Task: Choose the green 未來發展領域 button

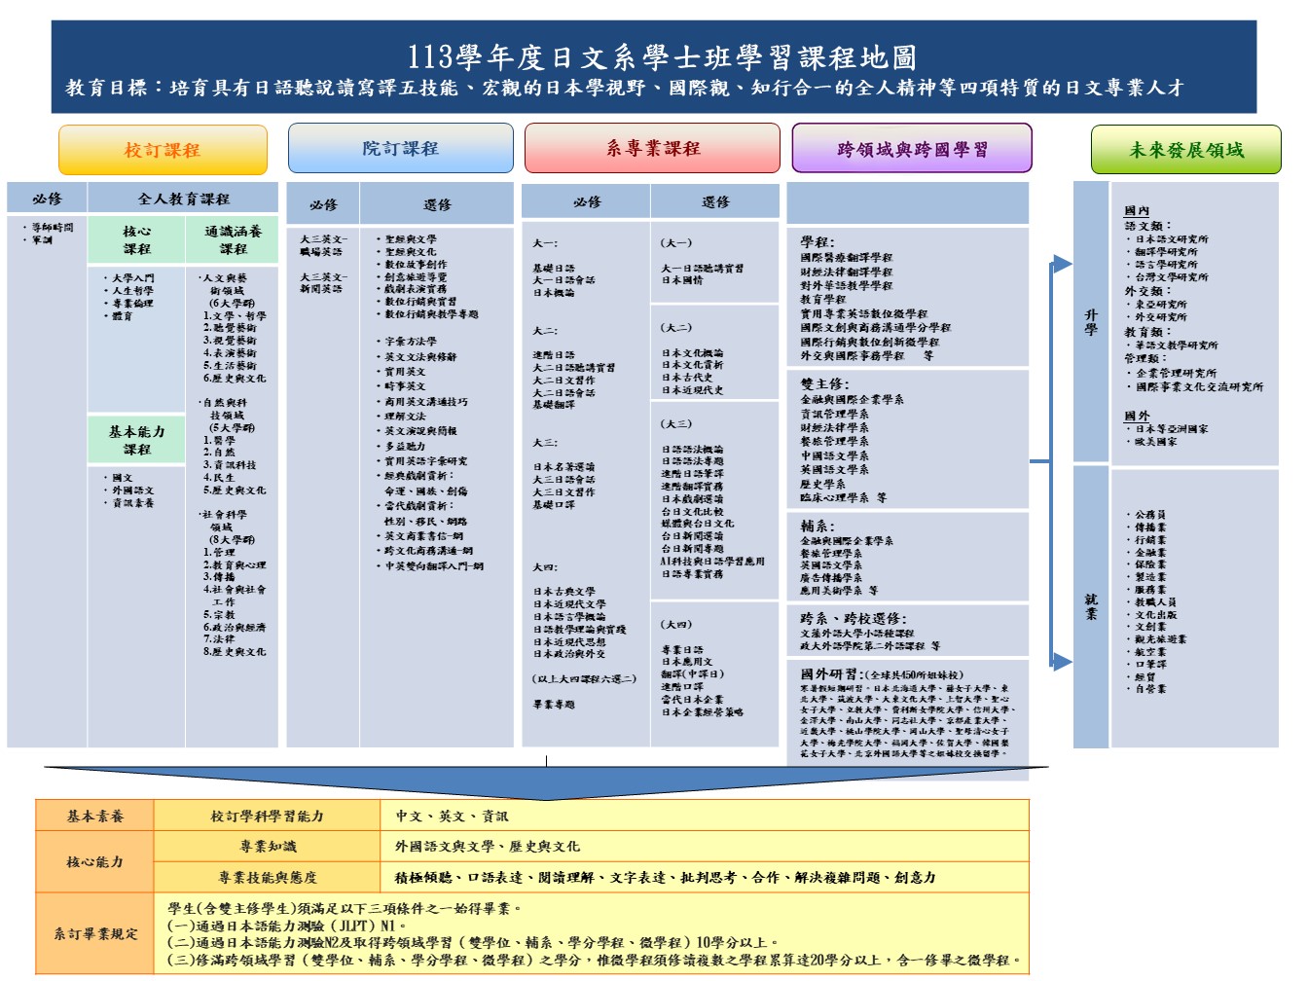Action: [x=1185, y=150]
